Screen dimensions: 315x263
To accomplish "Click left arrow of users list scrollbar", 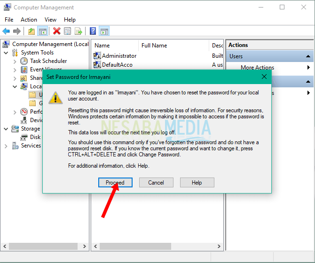I will point(95,246).
